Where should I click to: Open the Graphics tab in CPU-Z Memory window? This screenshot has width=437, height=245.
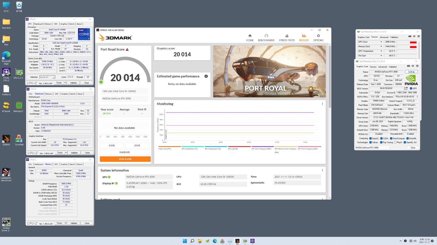tap(64, 164)
